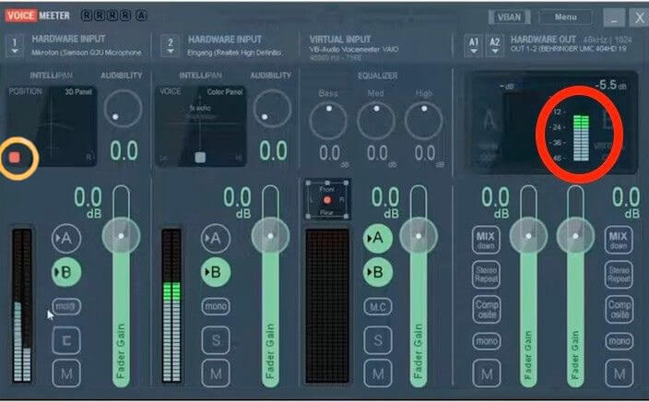Screen dimensions: 649x402
Task: Solo the virtual input strip
Action: [378, 340]
